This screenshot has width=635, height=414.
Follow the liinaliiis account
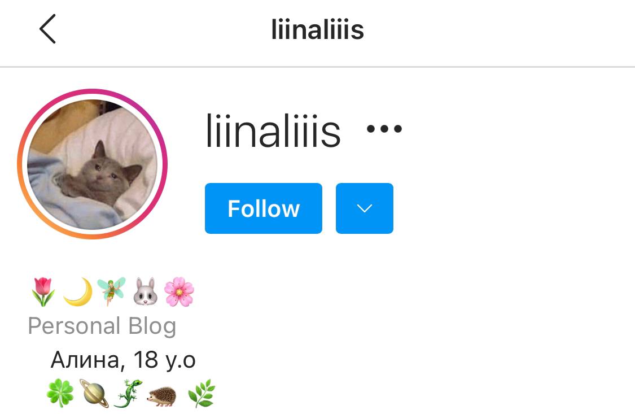pyautogui.click(x=264, y=208)
